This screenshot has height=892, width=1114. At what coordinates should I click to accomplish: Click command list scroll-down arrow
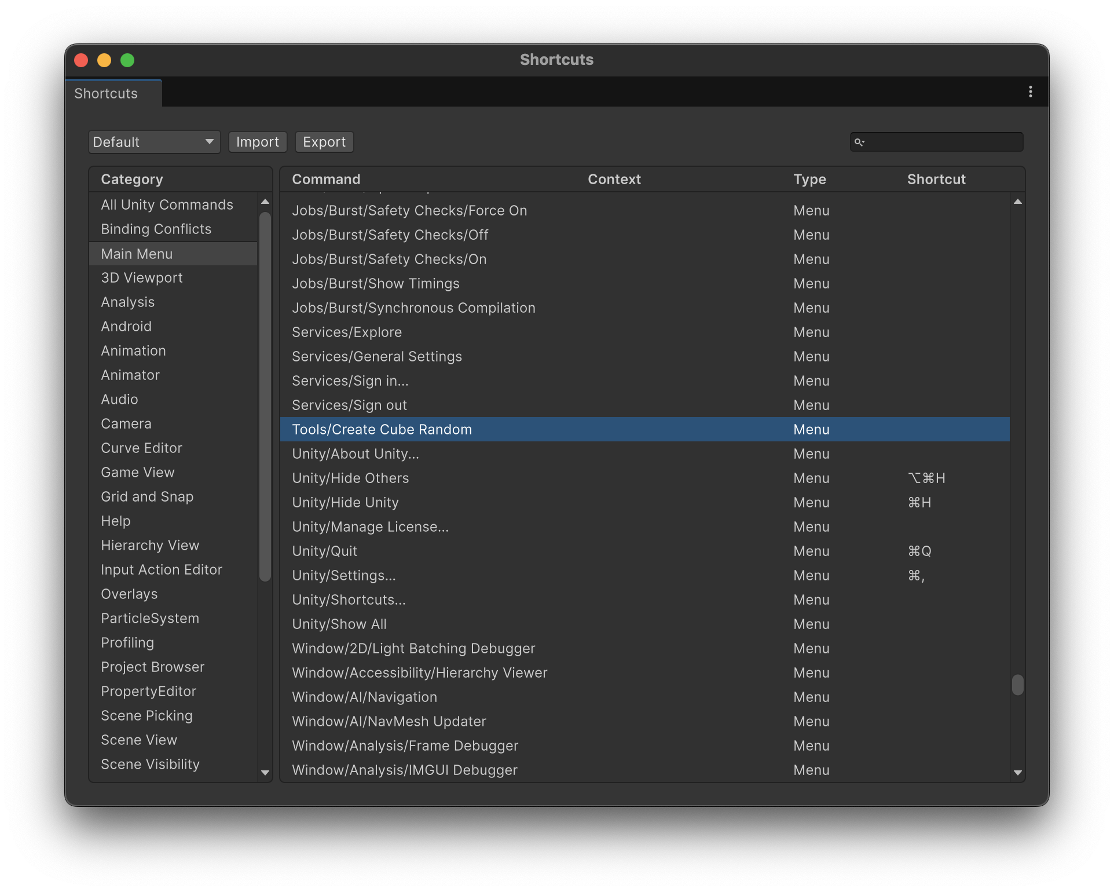coord(1017,773)
